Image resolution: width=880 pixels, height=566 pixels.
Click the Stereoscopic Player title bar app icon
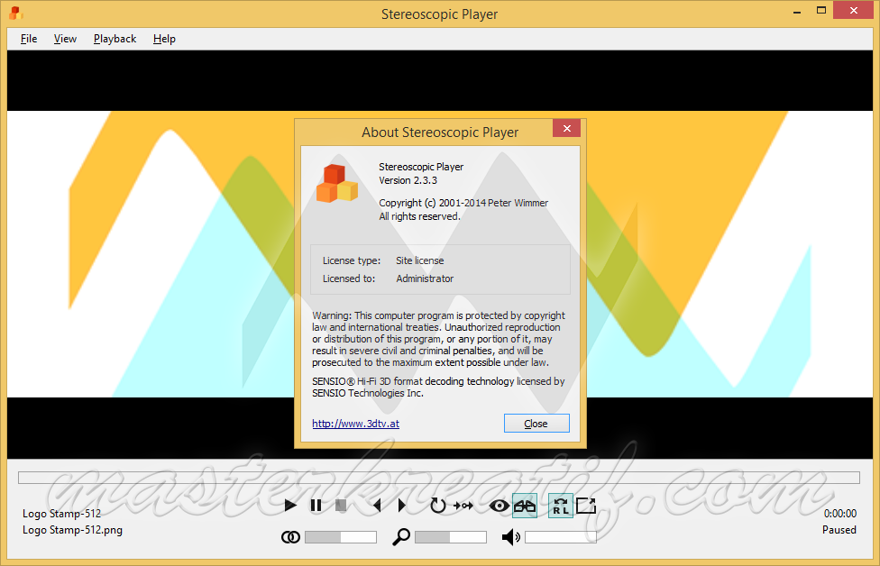click(x=16, y=13)
